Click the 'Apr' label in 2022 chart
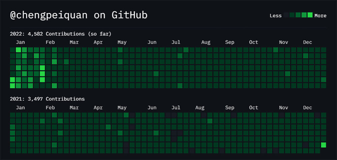This screenshot has width=337, height=160. point(98,42)
